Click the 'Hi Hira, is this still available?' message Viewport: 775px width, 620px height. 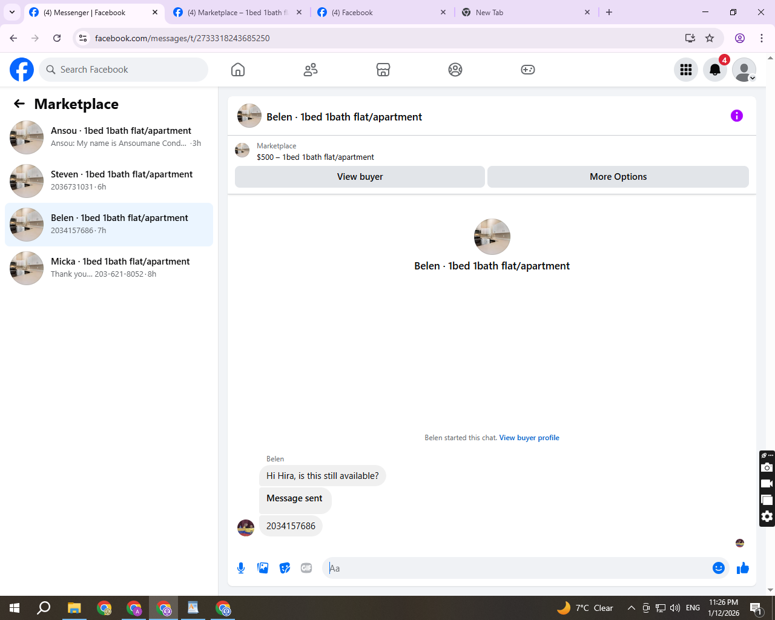click(x=323, y=476)
